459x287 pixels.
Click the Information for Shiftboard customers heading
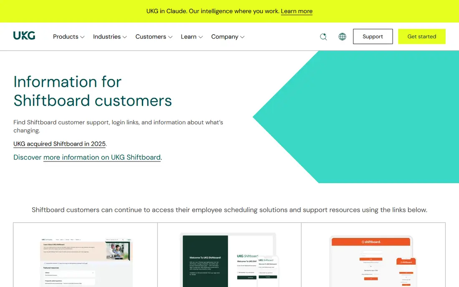click(93, 91)
